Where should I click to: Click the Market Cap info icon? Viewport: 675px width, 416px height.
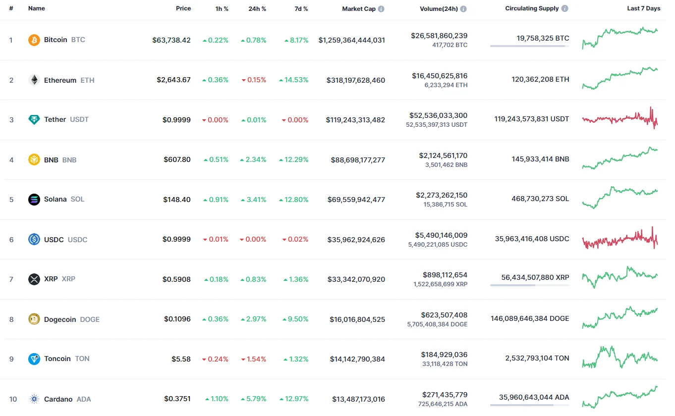[381, 9]
